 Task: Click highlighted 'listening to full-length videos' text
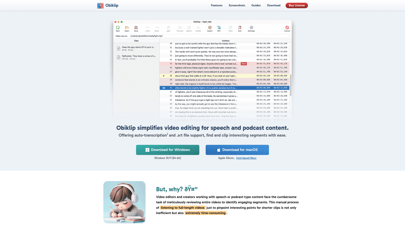[183, 208]
